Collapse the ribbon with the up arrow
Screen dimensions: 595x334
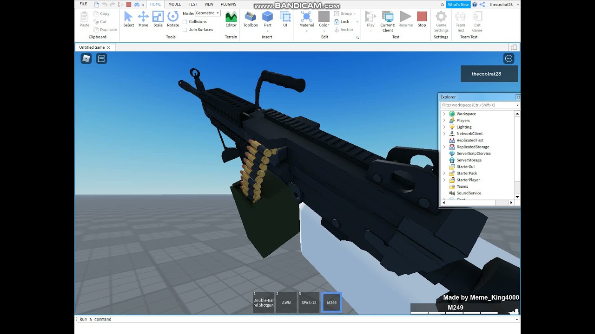click(x=442, y=4)
